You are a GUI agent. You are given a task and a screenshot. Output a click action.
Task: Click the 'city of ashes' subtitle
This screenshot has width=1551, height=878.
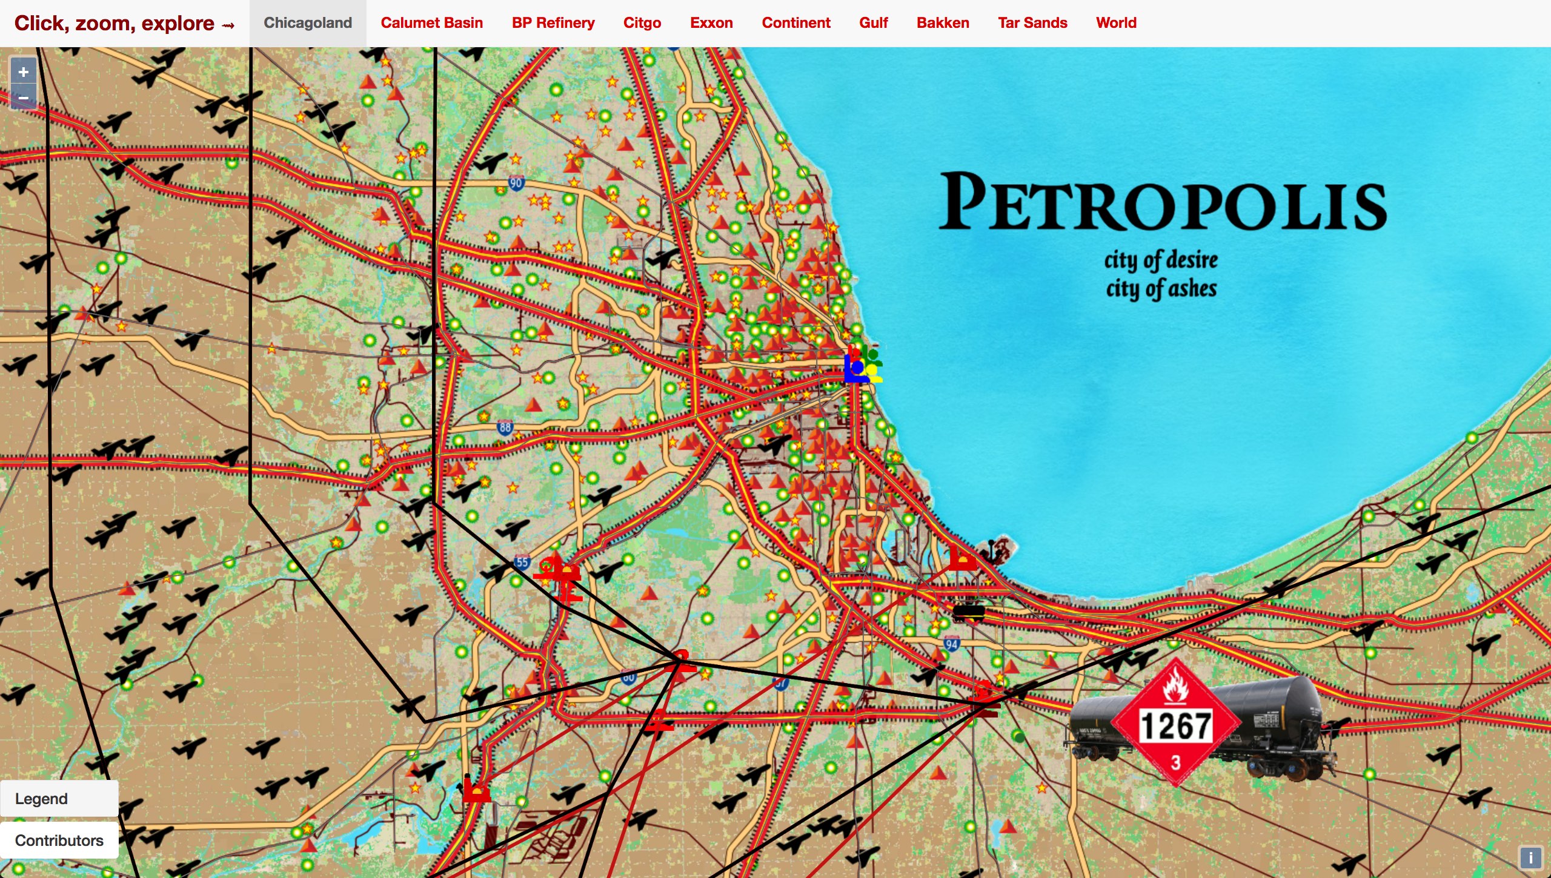click(1161, 288)
